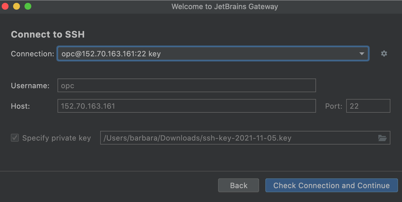
Task: Click the Connect to SSH heading
Action: point(48,34)
